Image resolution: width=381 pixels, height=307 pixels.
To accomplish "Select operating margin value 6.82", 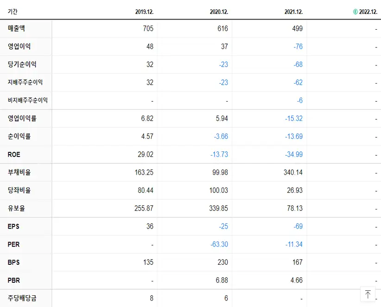I will (x=147, y=118).
